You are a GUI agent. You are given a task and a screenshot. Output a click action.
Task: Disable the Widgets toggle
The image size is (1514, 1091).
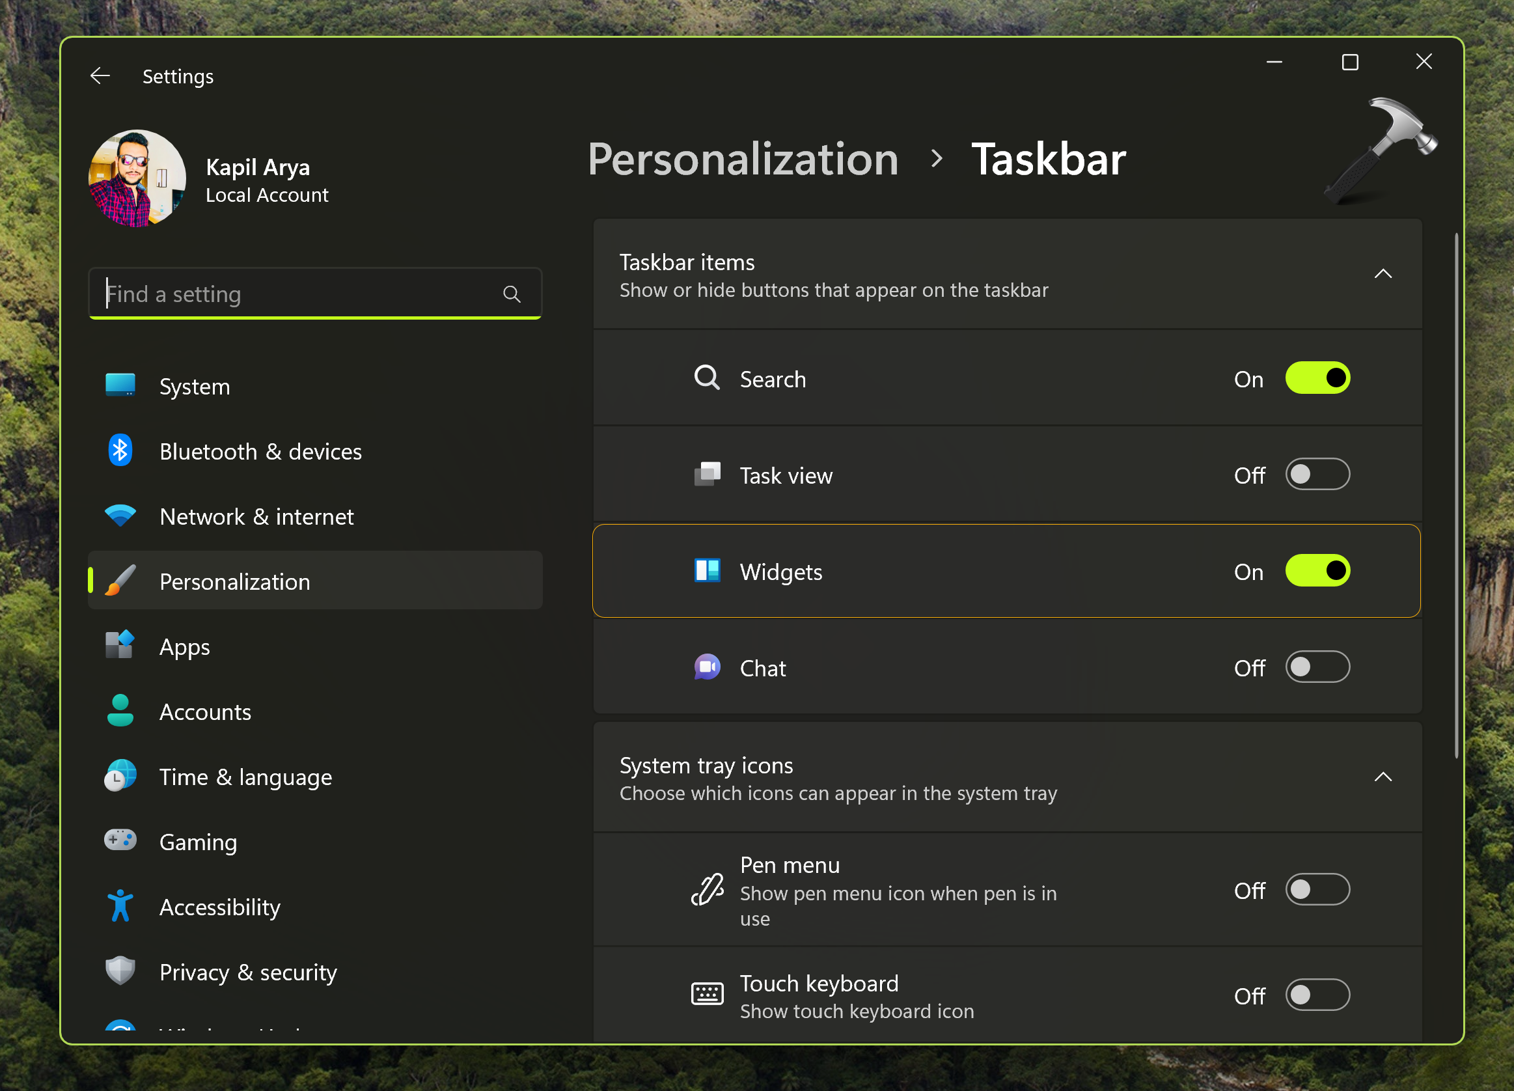point(1317,572)
